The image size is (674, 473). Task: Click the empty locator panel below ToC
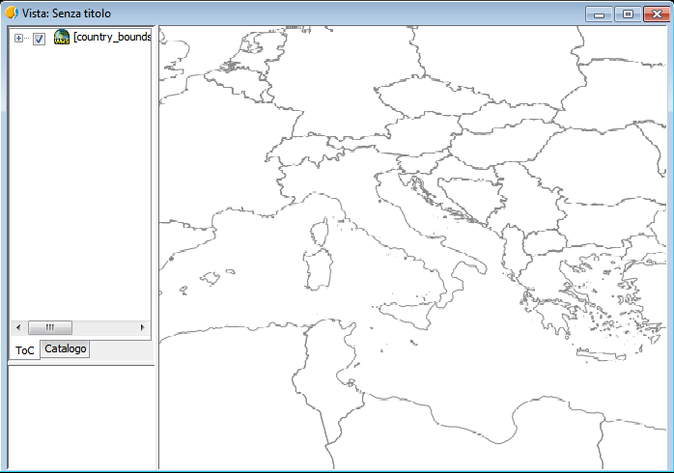[x=81, y=417]
